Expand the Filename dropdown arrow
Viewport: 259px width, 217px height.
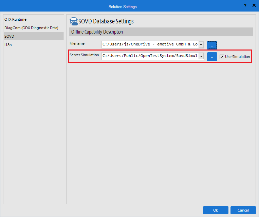pos(201,45)
